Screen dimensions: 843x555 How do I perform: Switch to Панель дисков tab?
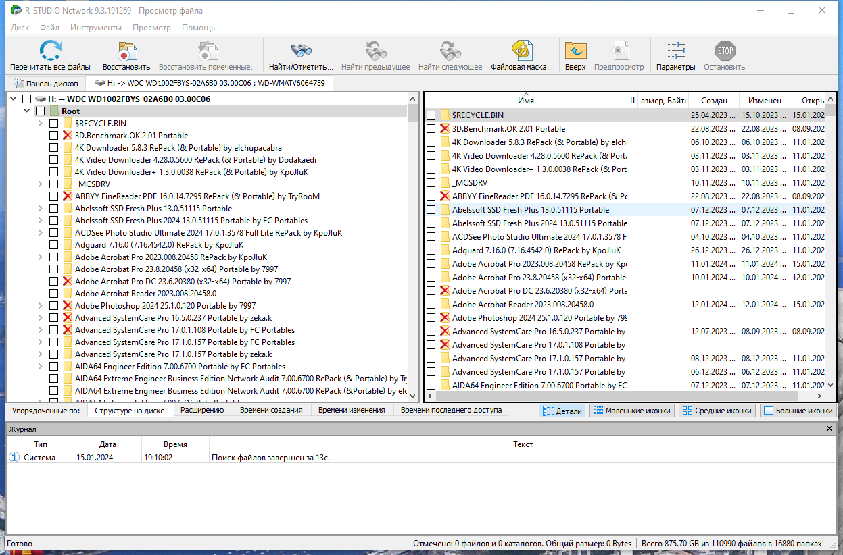pyautogui.click(x=47, y=84)
